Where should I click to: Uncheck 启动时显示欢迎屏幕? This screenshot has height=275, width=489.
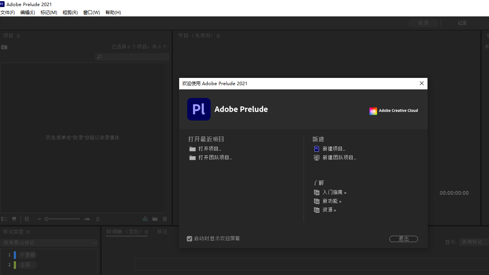(189, 238)
